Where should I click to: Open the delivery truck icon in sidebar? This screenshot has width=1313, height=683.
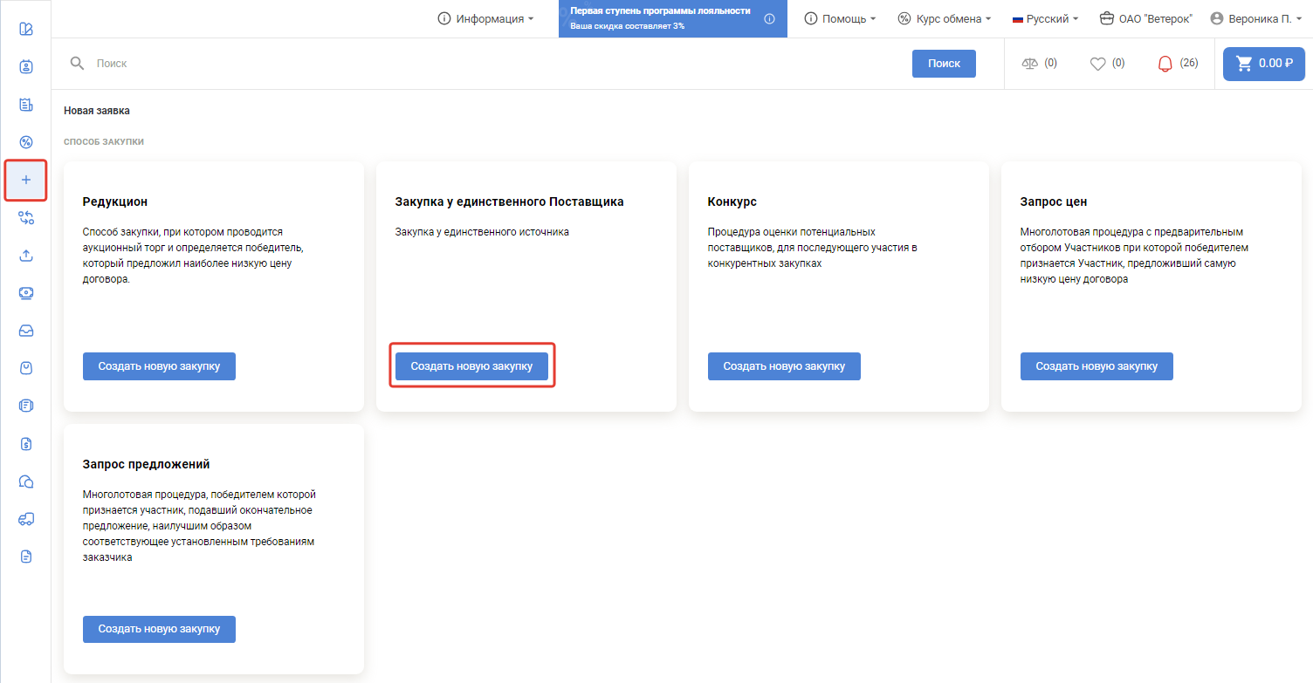point(26,519)
